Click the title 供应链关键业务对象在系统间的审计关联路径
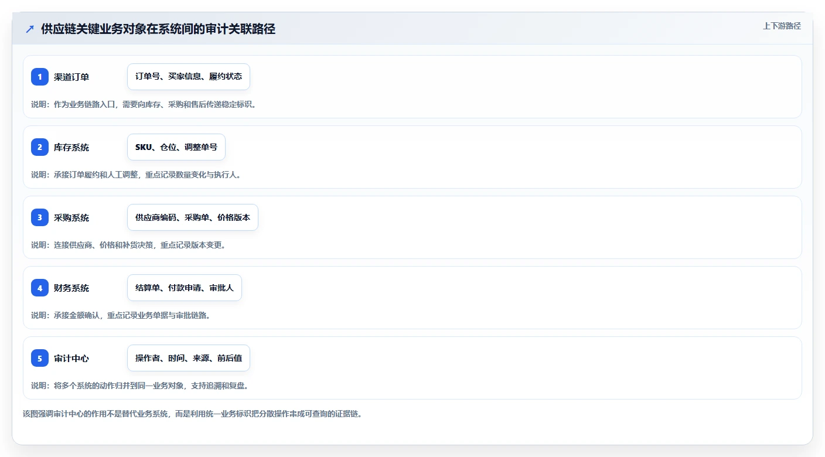 [158, 29]
